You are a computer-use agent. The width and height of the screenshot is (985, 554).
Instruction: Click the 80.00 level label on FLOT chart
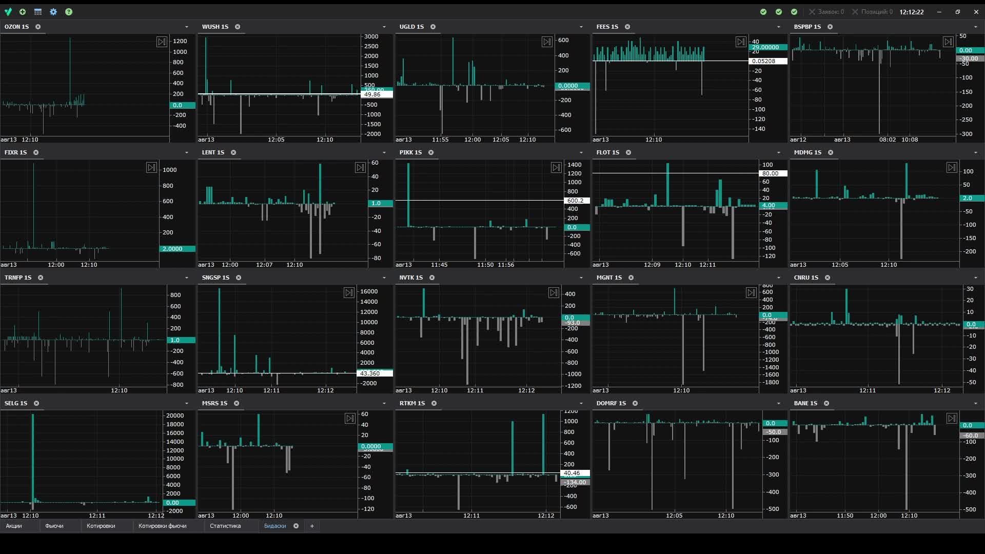point(773,173)
